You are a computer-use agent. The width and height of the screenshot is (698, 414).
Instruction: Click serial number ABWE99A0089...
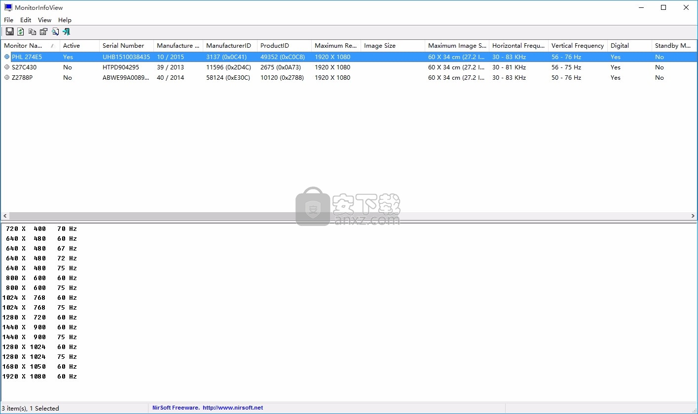coord(126,77)
